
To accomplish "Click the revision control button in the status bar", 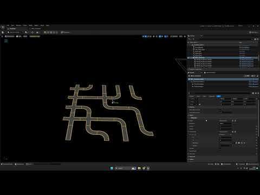I will click(x=252, y=164).
